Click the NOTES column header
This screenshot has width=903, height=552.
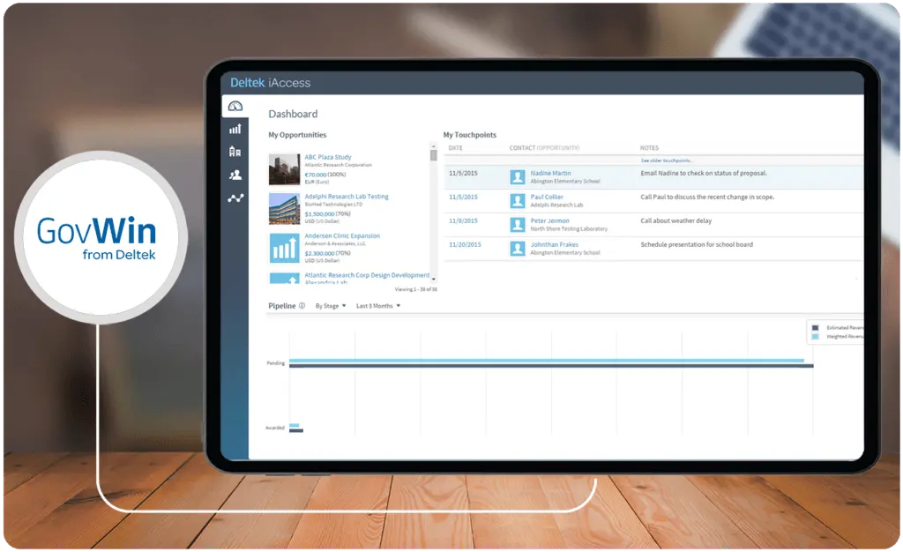pyautogui.click(x=649, y=148)
